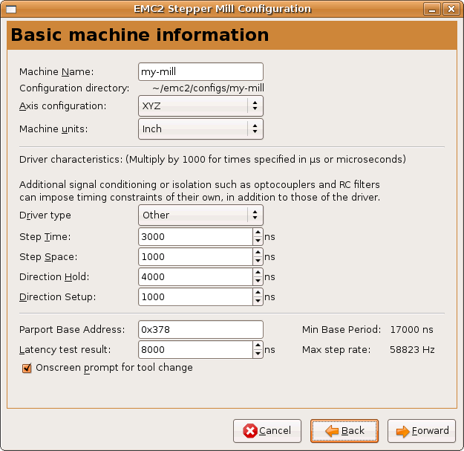Click the Driver characteristics description text
The image size is (464, 451).
coord(212,159)
